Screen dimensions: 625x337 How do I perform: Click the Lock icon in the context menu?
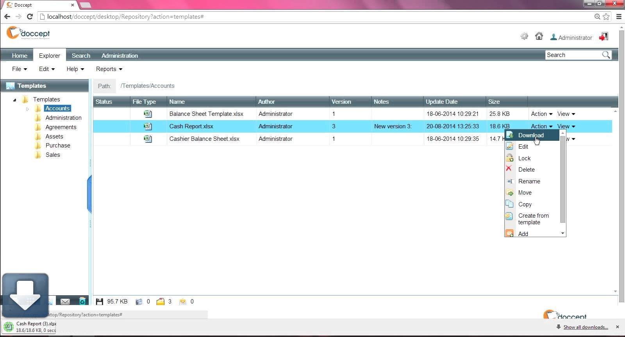click(x=509, y=158)
